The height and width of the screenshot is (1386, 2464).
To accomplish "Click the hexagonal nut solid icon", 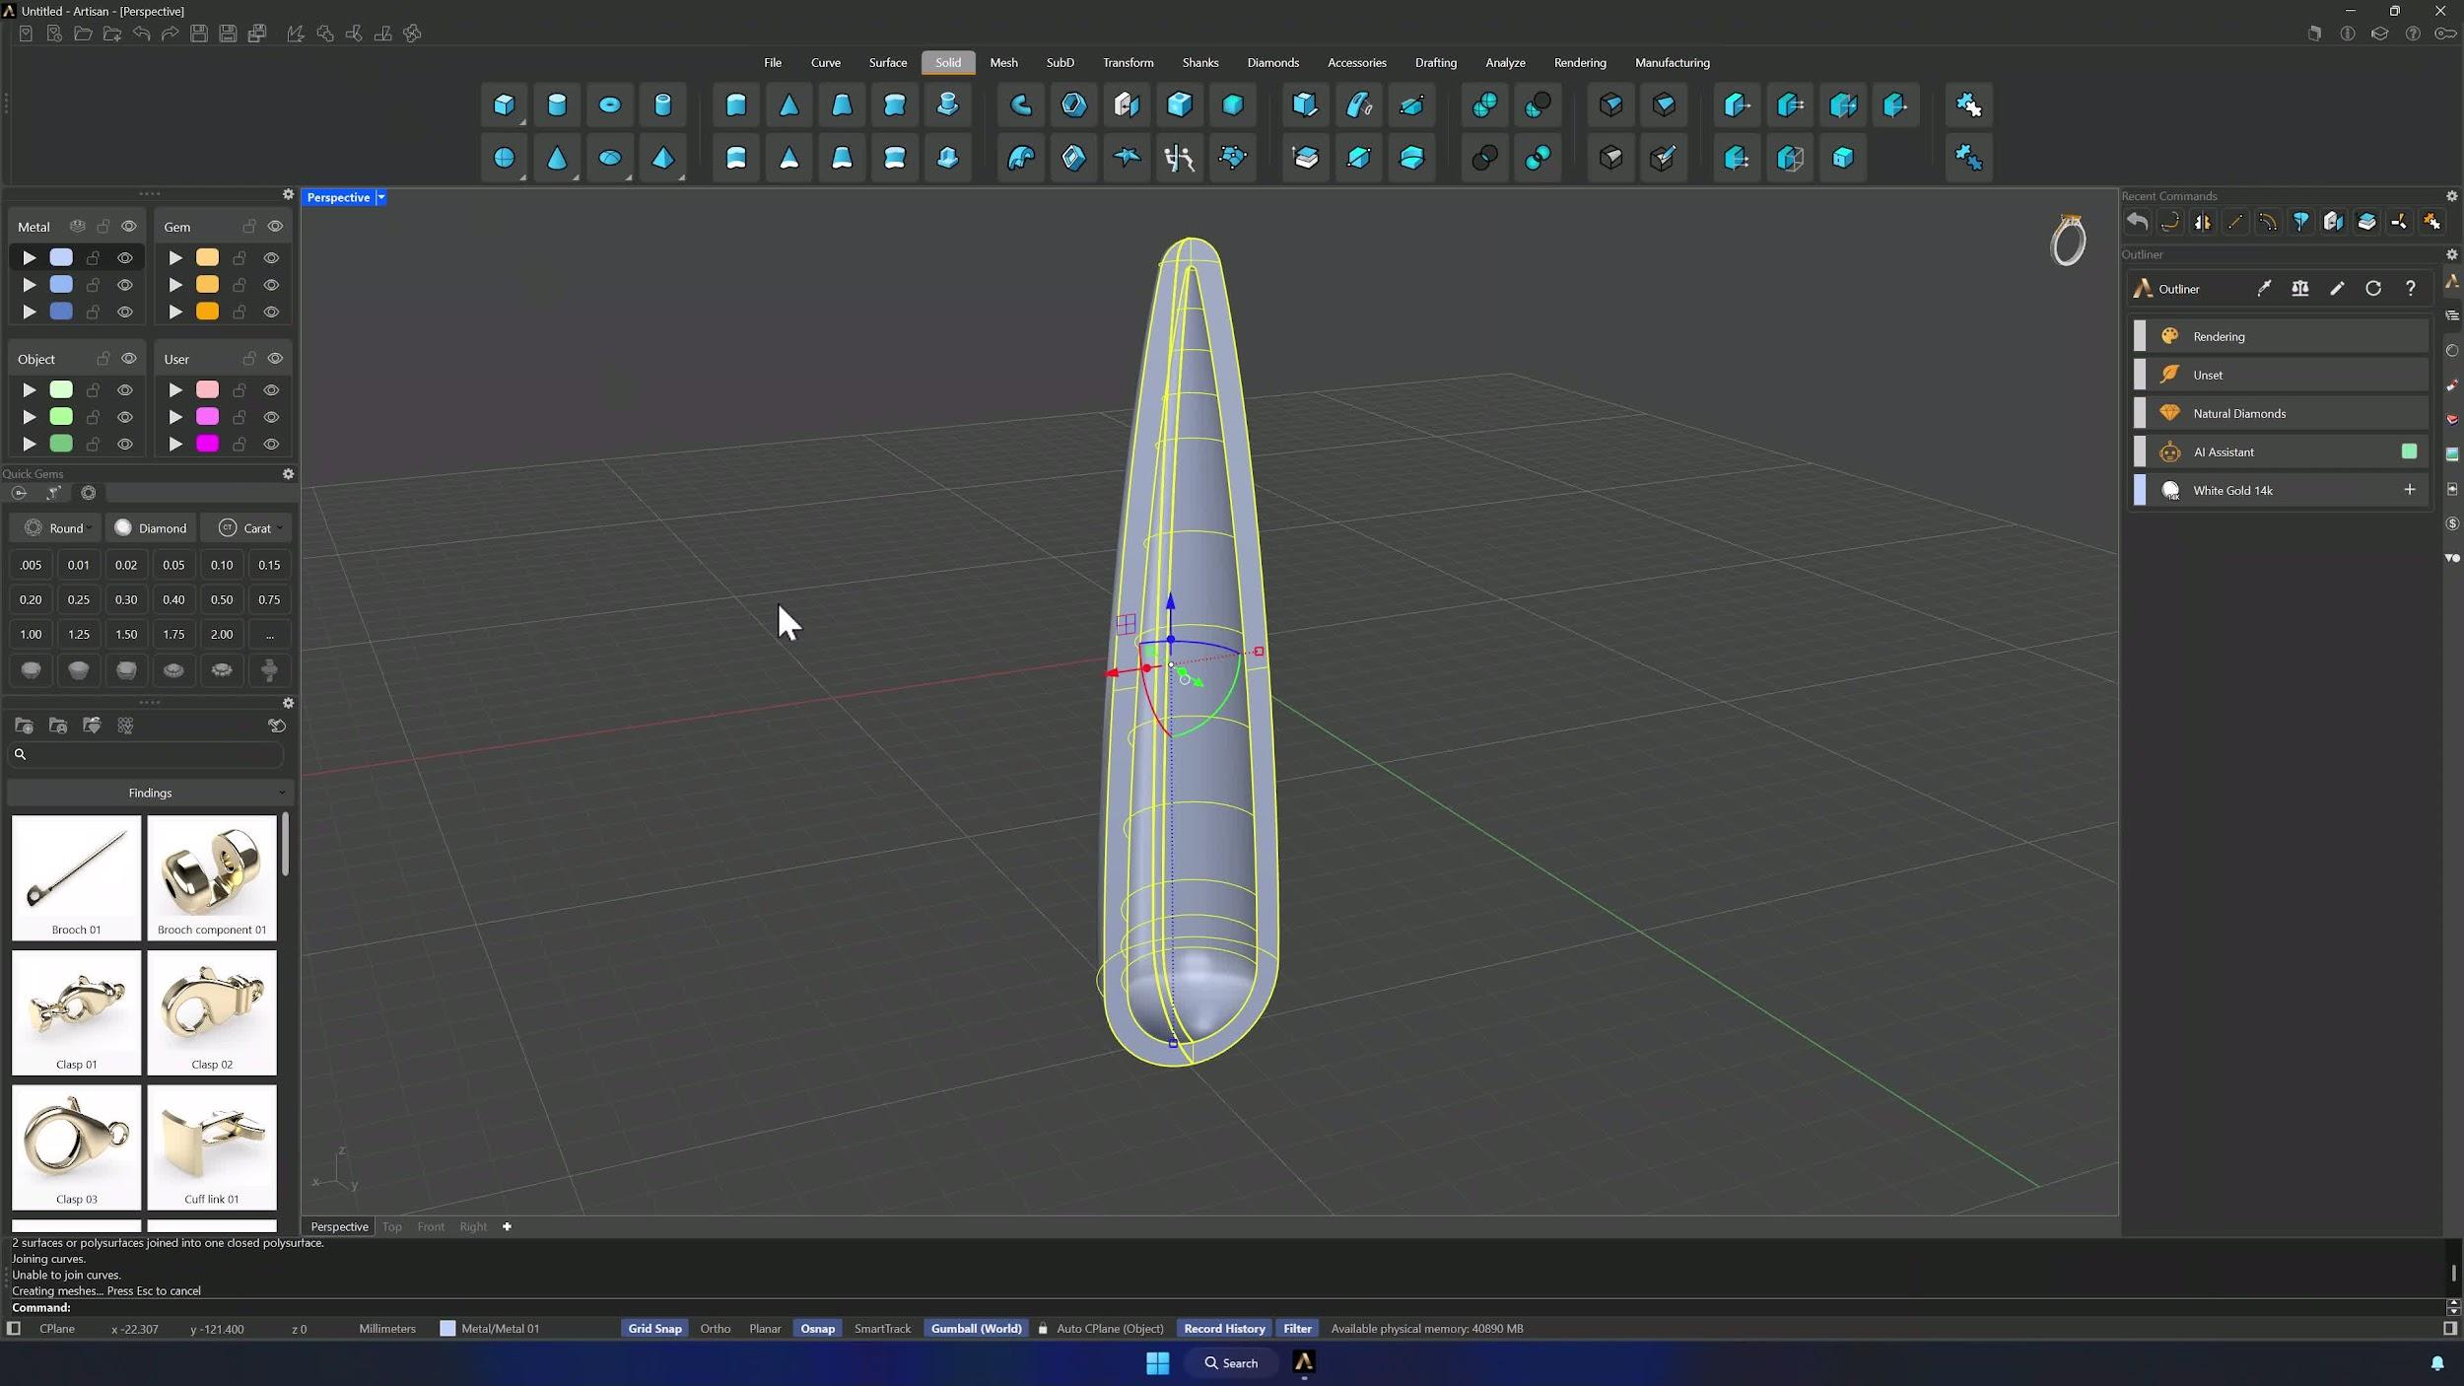I will click(1074, 104).
